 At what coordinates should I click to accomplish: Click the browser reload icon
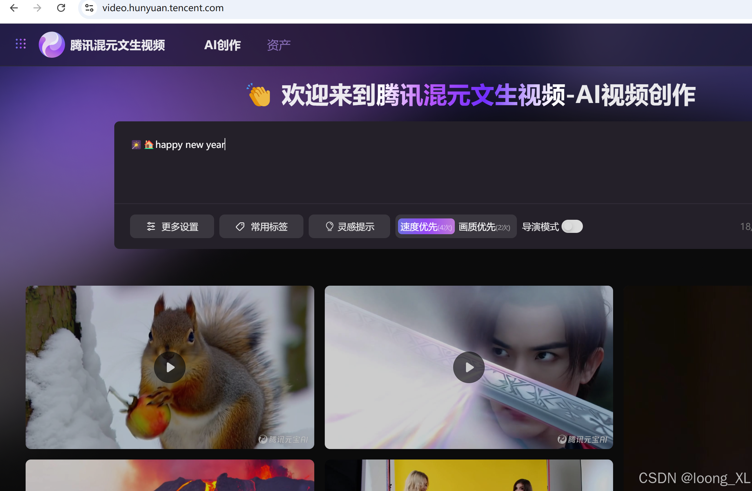point(61,8)
